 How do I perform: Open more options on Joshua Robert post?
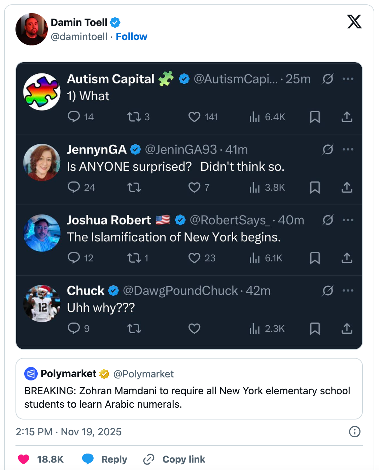coord(348,220)
